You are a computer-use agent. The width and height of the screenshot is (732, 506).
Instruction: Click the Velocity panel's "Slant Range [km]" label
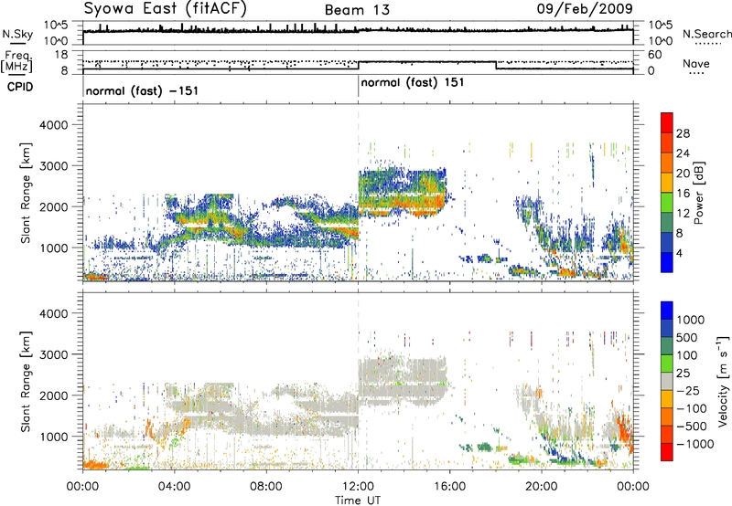click(x=26, y=381)
